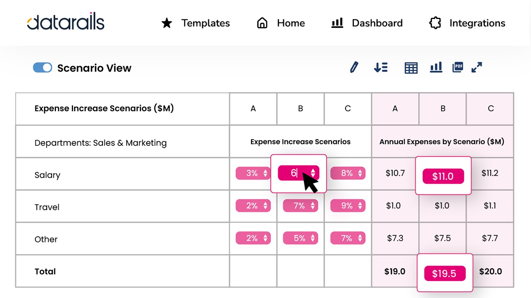Toggle the Scenario View switch off

42,68
